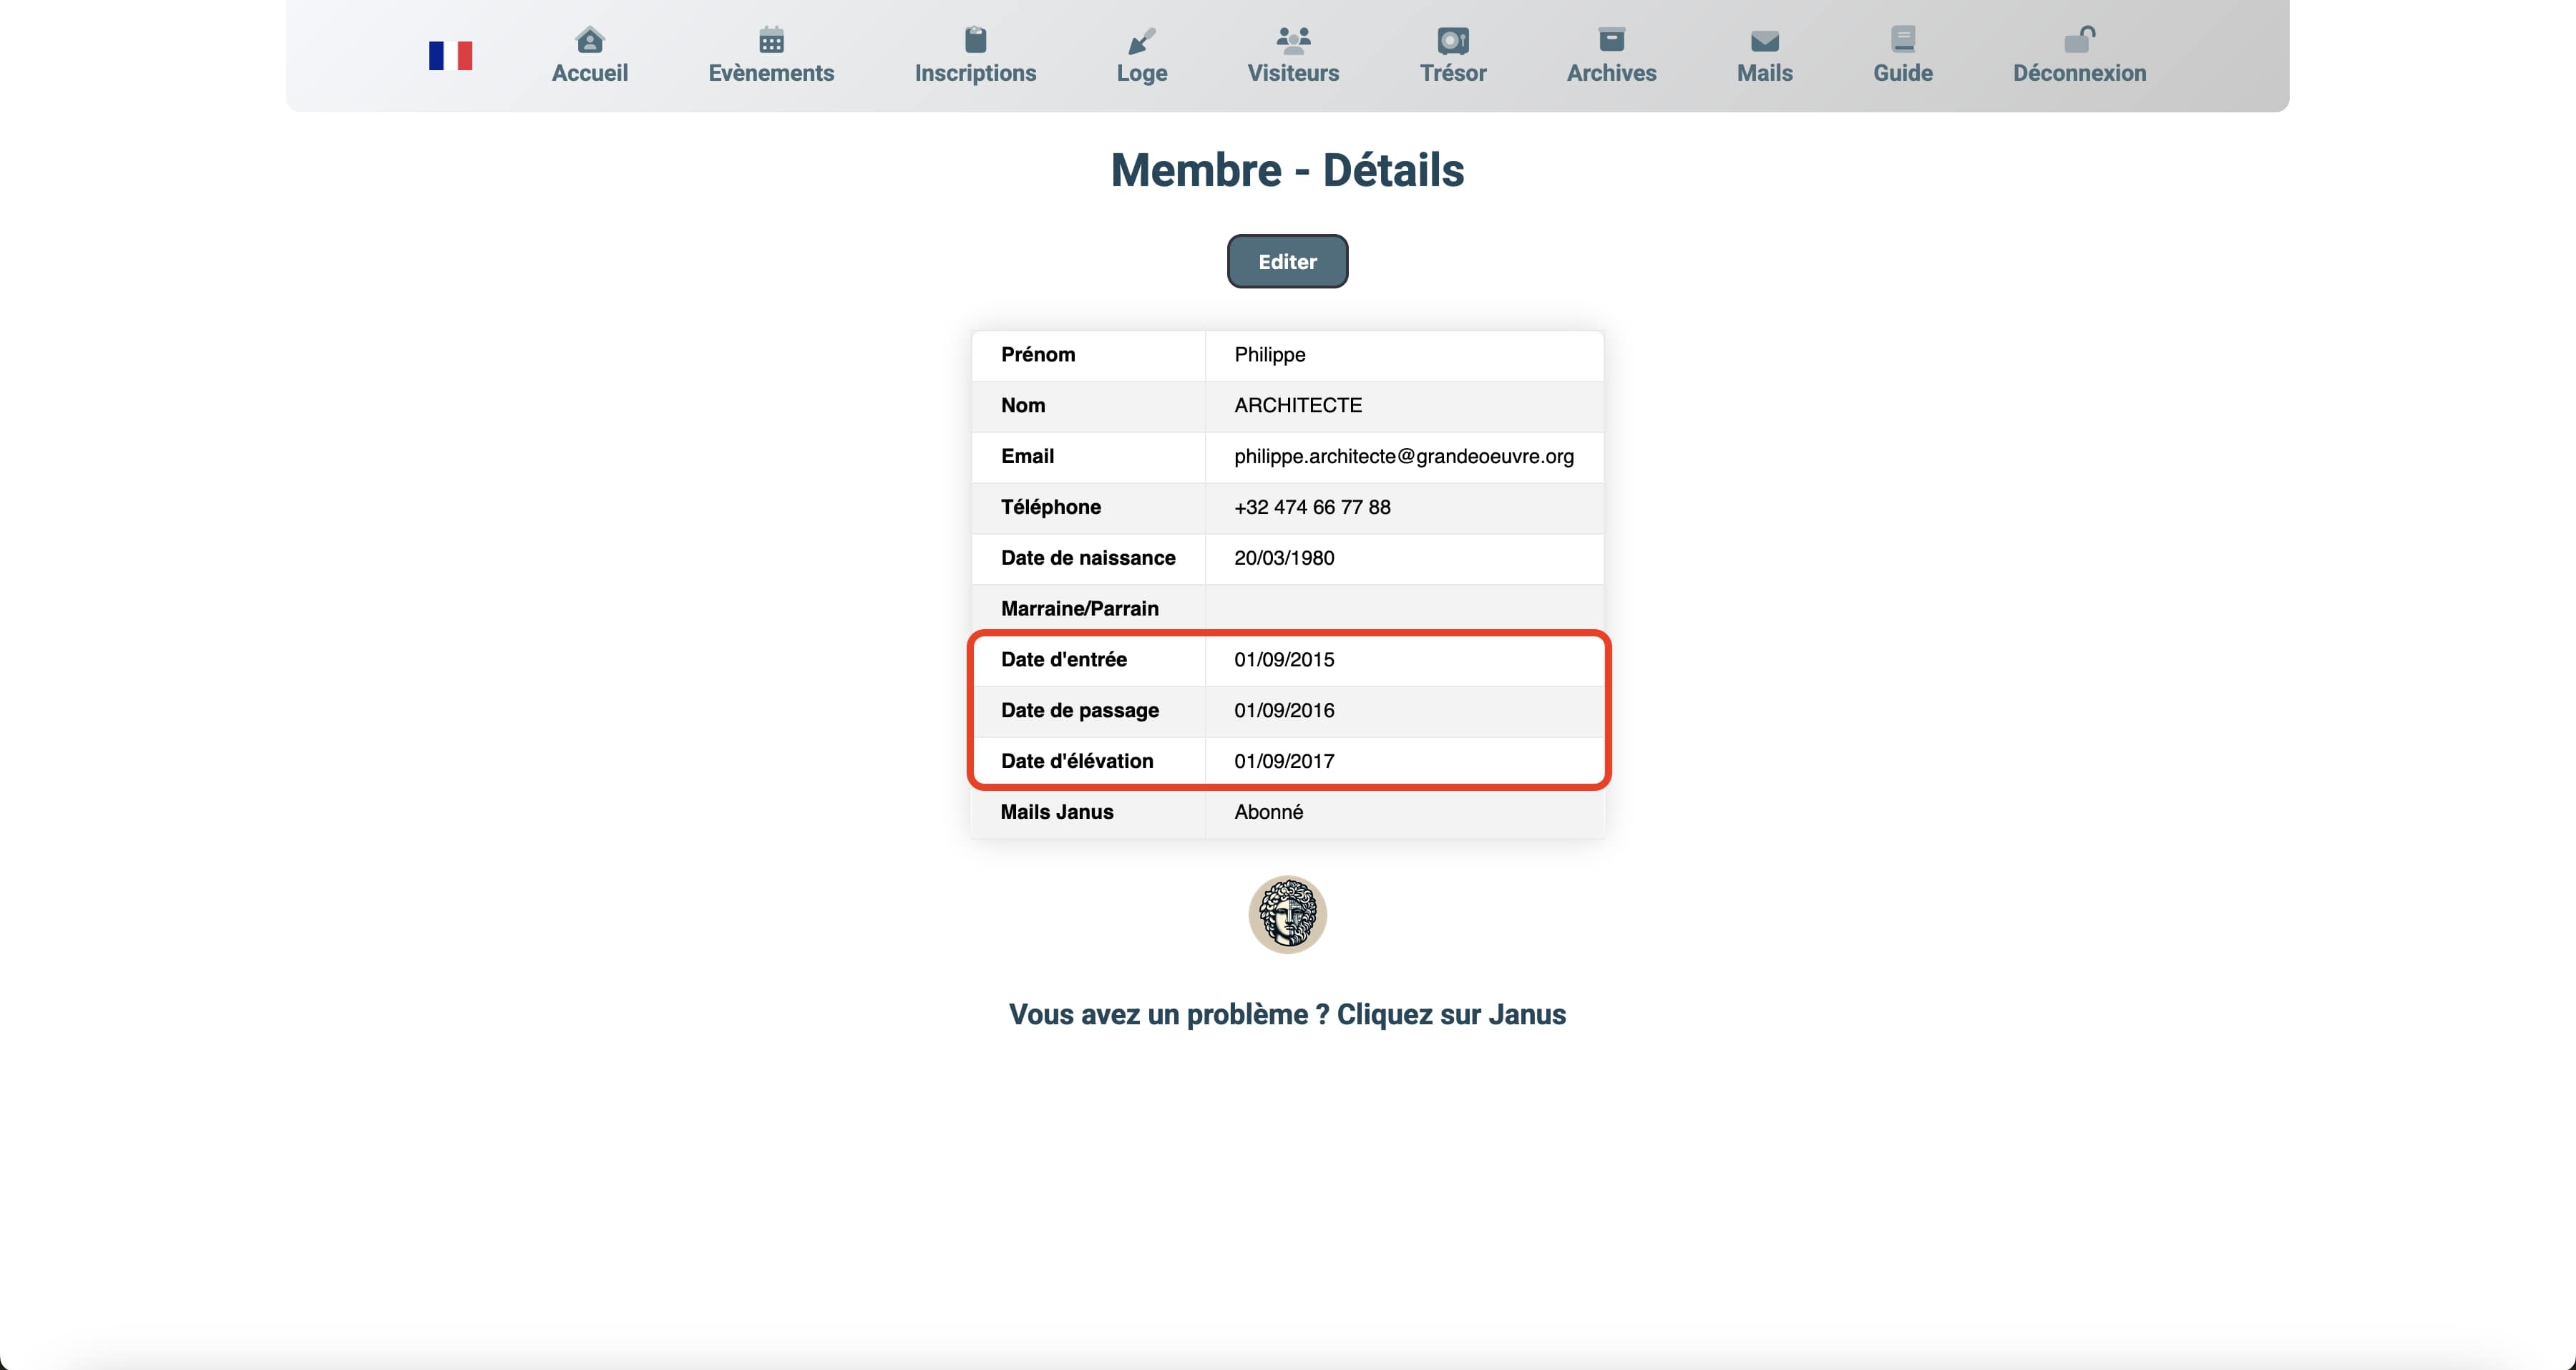Click the phone number +32 474 66 77 88
This screenshot has height=1370, width=2576.
1312,507
